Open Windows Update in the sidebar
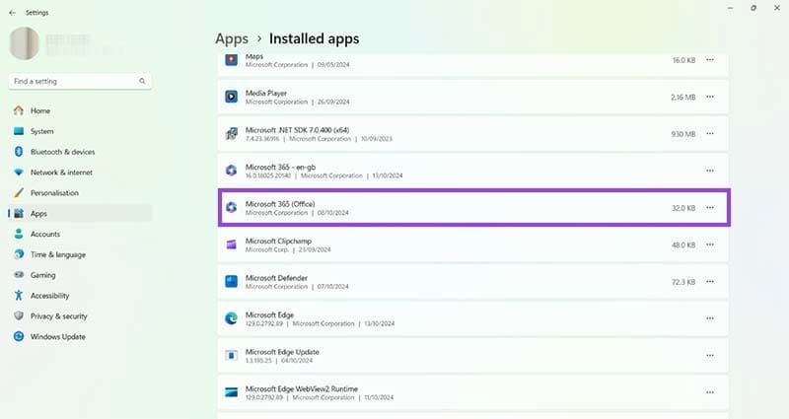This screenshot has height=419, width=789. [x=80, y=337]
